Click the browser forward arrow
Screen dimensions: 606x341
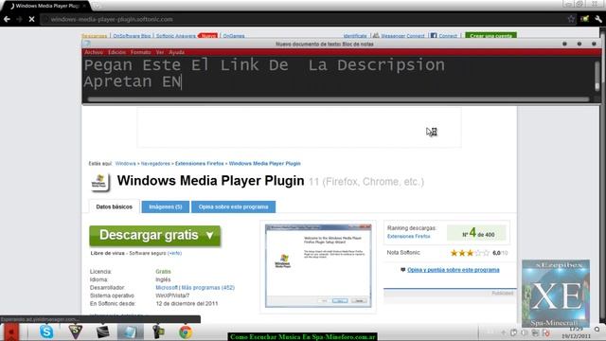click(19, 19)
